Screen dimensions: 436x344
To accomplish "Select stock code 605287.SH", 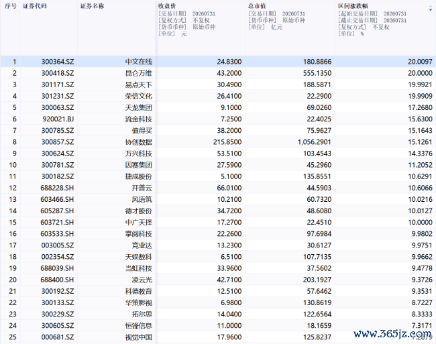I will [57, 211].
